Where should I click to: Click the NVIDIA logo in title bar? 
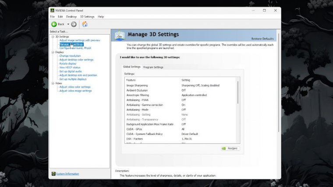[53, 10]
